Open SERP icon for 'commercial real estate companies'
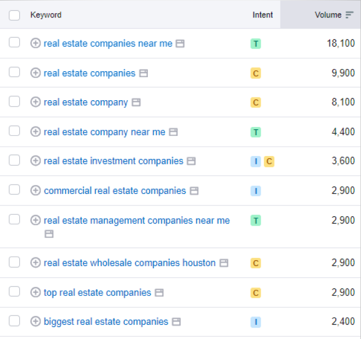361x339 pixels. click(x=194, y=191)
